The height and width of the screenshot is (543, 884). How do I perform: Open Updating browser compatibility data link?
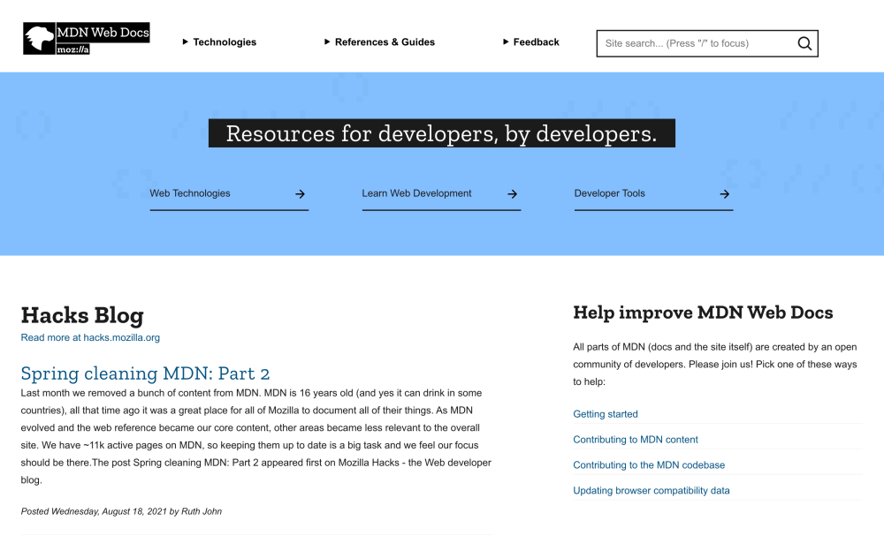(x=652, y=491)
